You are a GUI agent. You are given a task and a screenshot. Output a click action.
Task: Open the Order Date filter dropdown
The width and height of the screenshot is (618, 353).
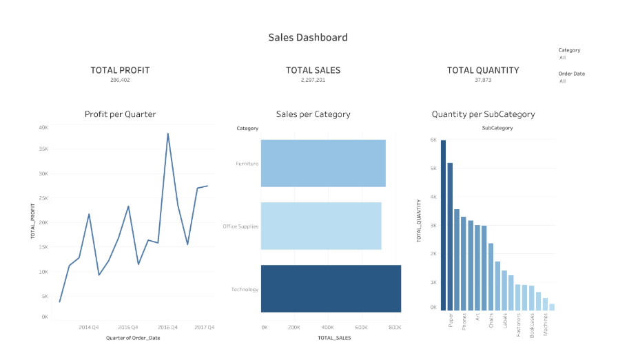(x=563, y=81)
